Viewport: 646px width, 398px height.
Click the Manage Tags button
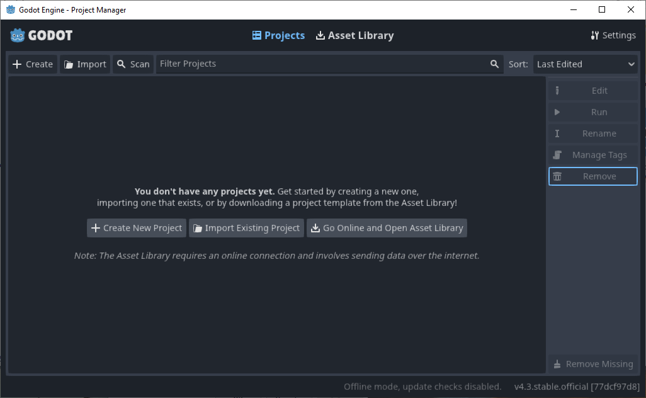pyautogui.click(x=593, y=155)
